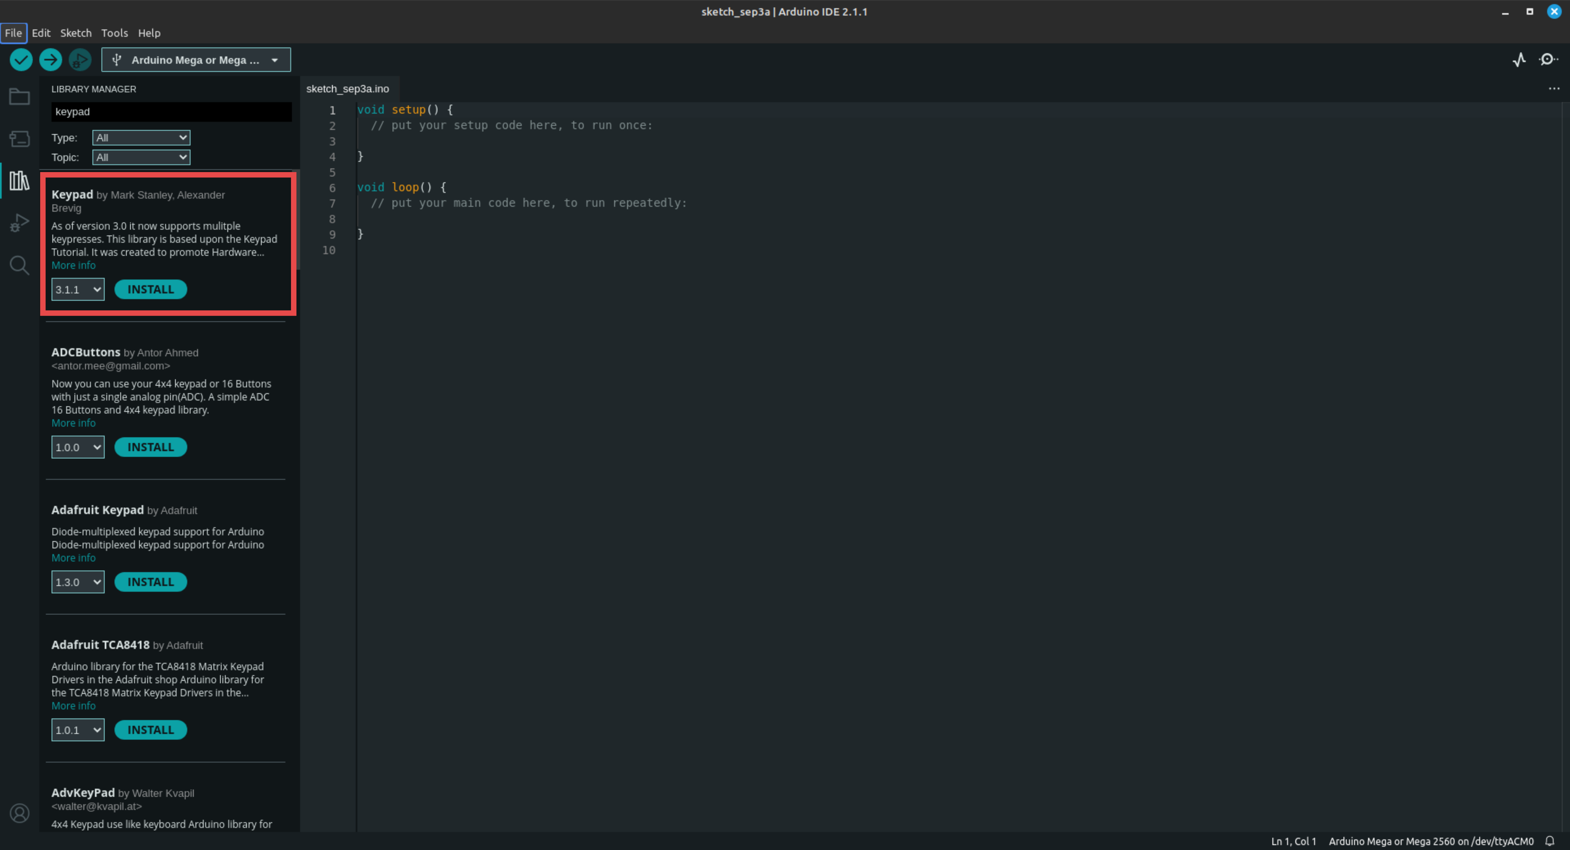
Task: Open More info for Adafruit Keypad
Action: [73, 558]
